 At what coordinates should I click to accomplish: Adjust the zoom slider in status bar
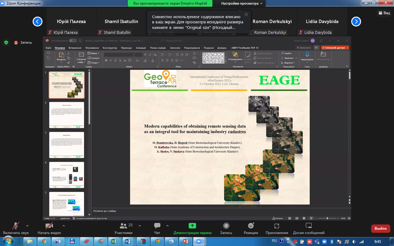(x=327, y=218)
